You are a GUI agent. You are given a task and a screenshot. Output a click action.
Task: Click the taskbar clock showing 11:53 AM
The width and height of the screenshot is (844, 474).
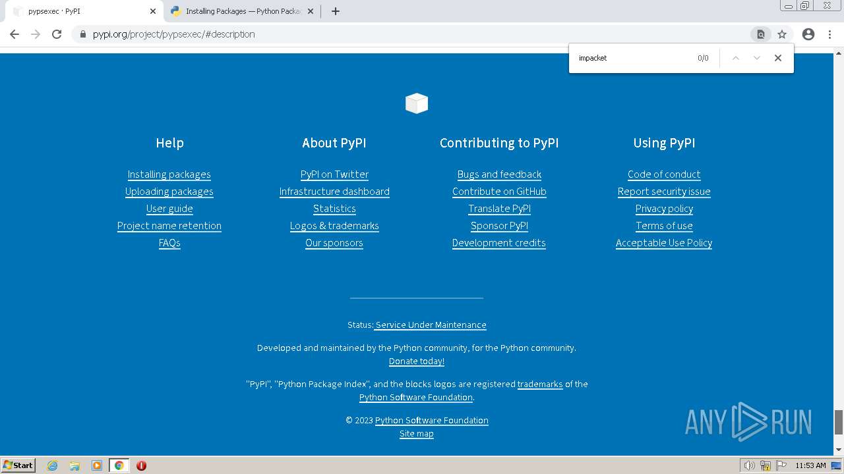click(x=810, y=465)
